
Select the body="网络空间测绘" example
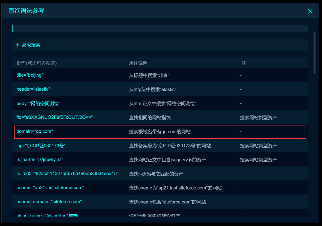click(x=38, y=103)
